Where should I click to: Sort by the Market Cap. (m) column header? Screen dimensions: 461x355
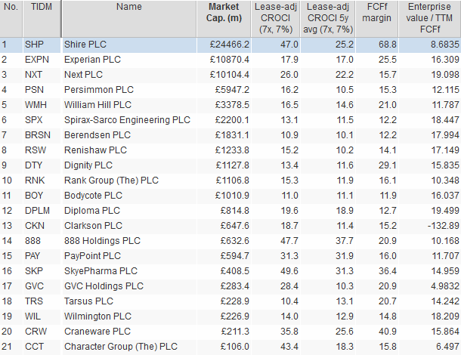[224, 19]
